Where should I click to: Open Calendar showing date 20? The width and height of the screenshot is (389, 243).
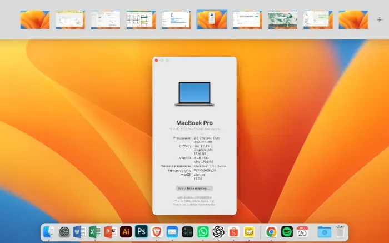point(302,232)
